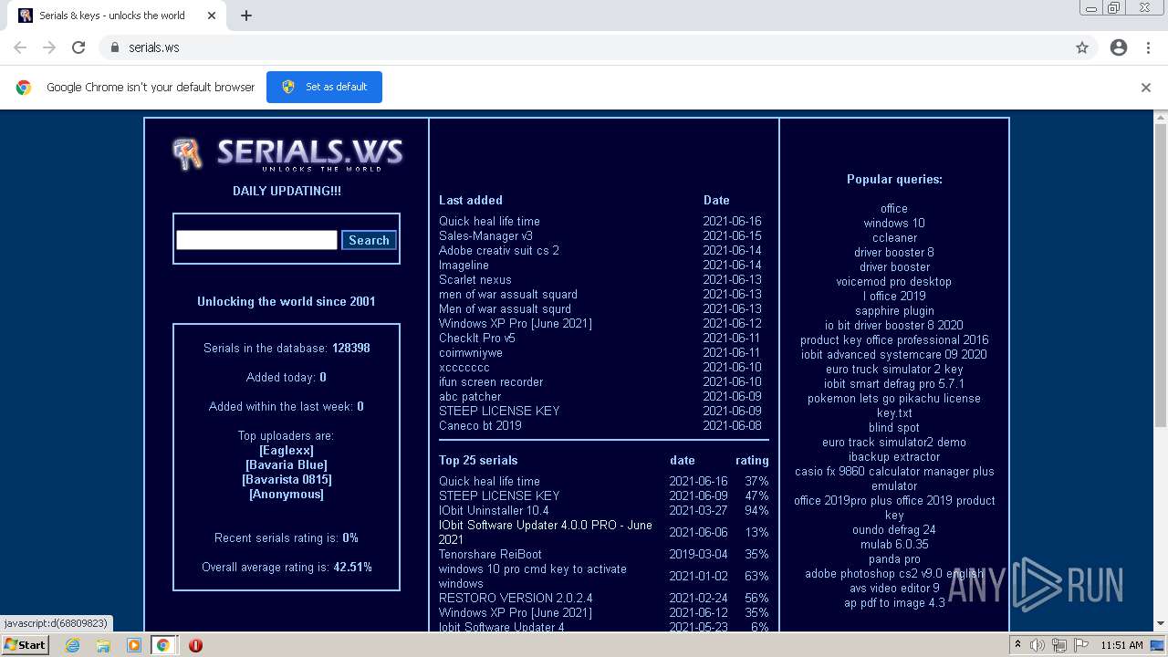Open IObit Software Updater 4.0.0 PRO serial
1168x657 pixels.
546,532
